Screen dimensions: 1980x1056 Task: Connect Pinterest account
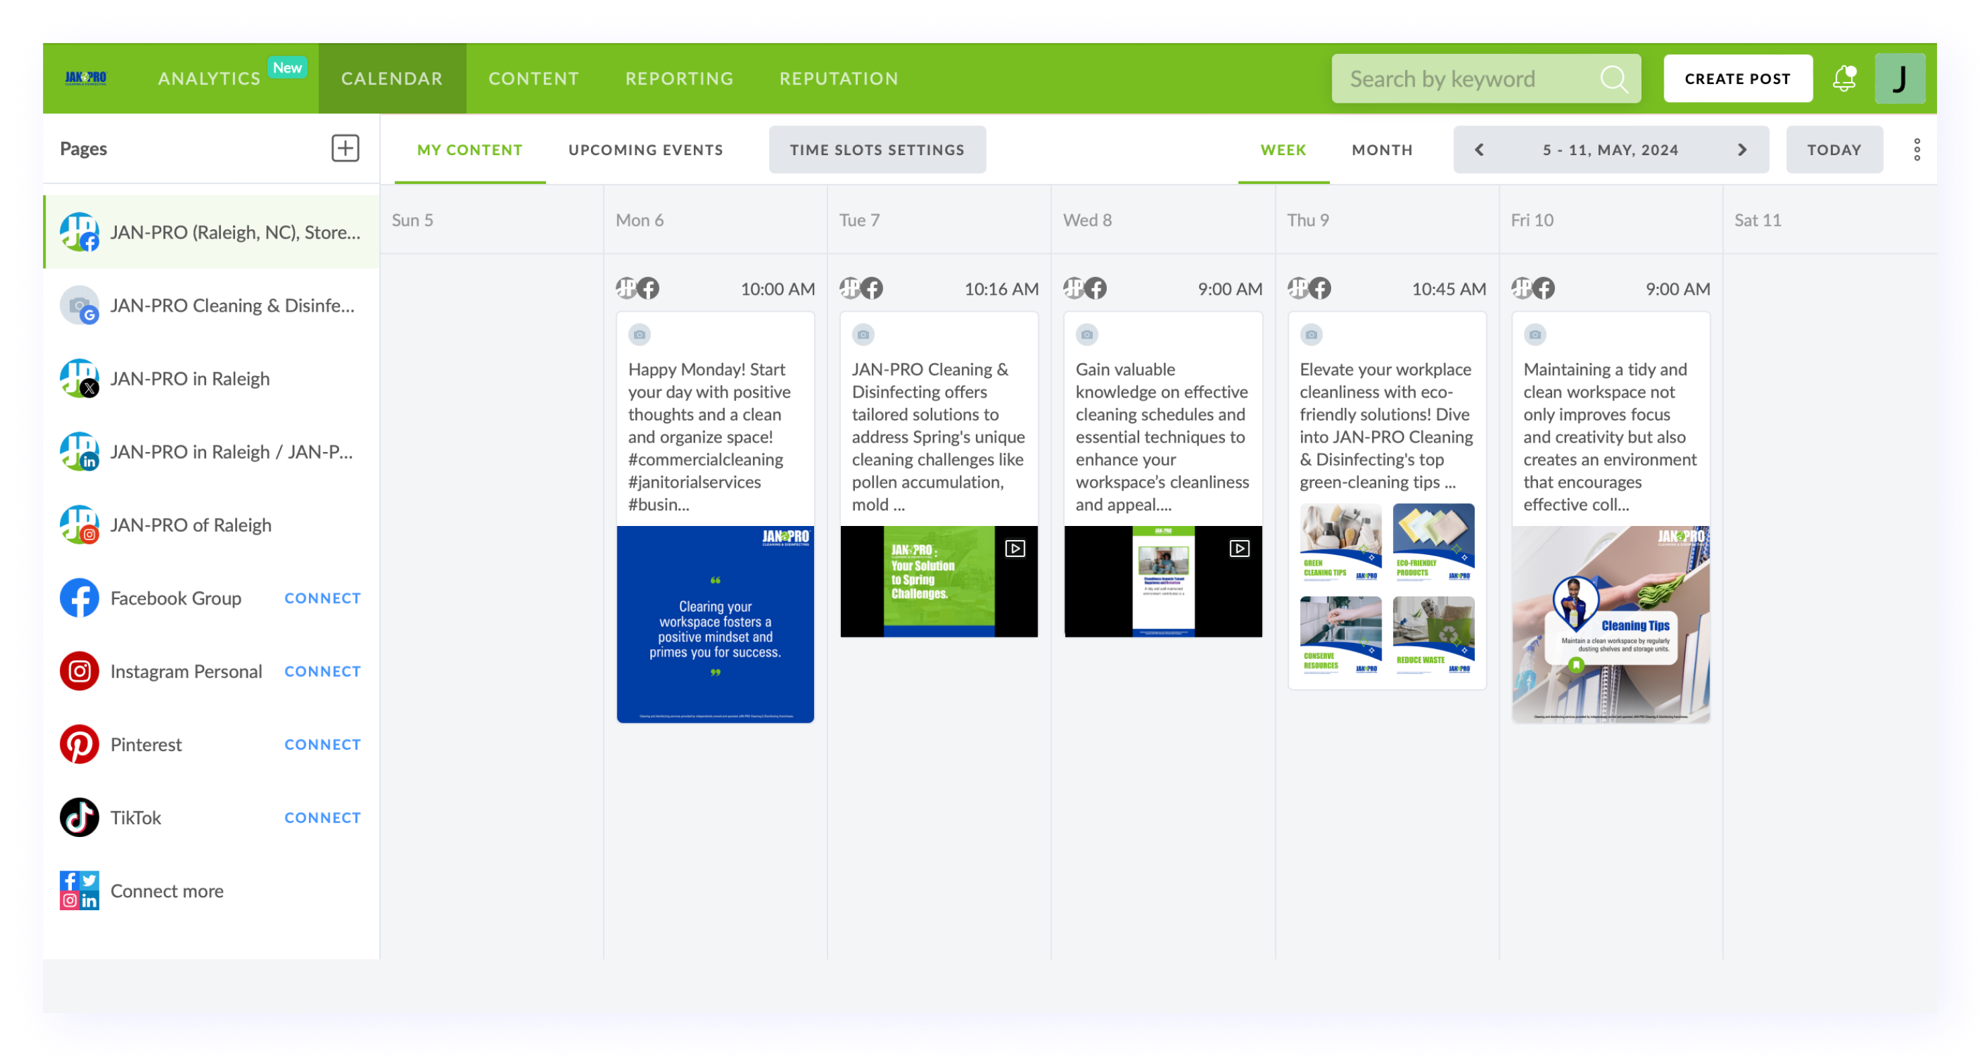tap(322, 744)
